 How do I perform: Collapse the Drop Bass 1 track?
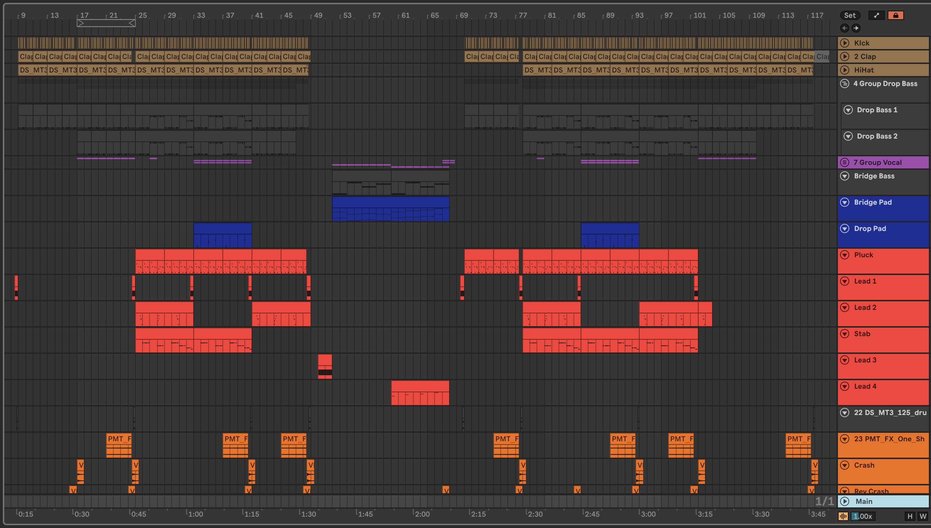(848, 110)
